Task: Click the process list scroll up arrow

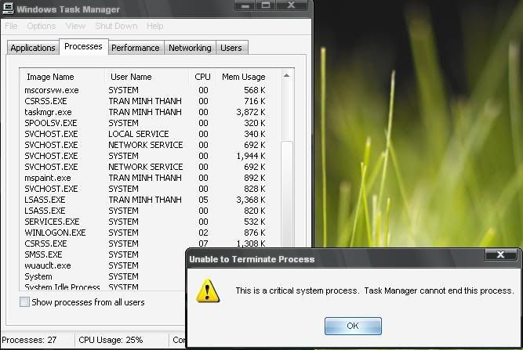Action: point(286,76)
